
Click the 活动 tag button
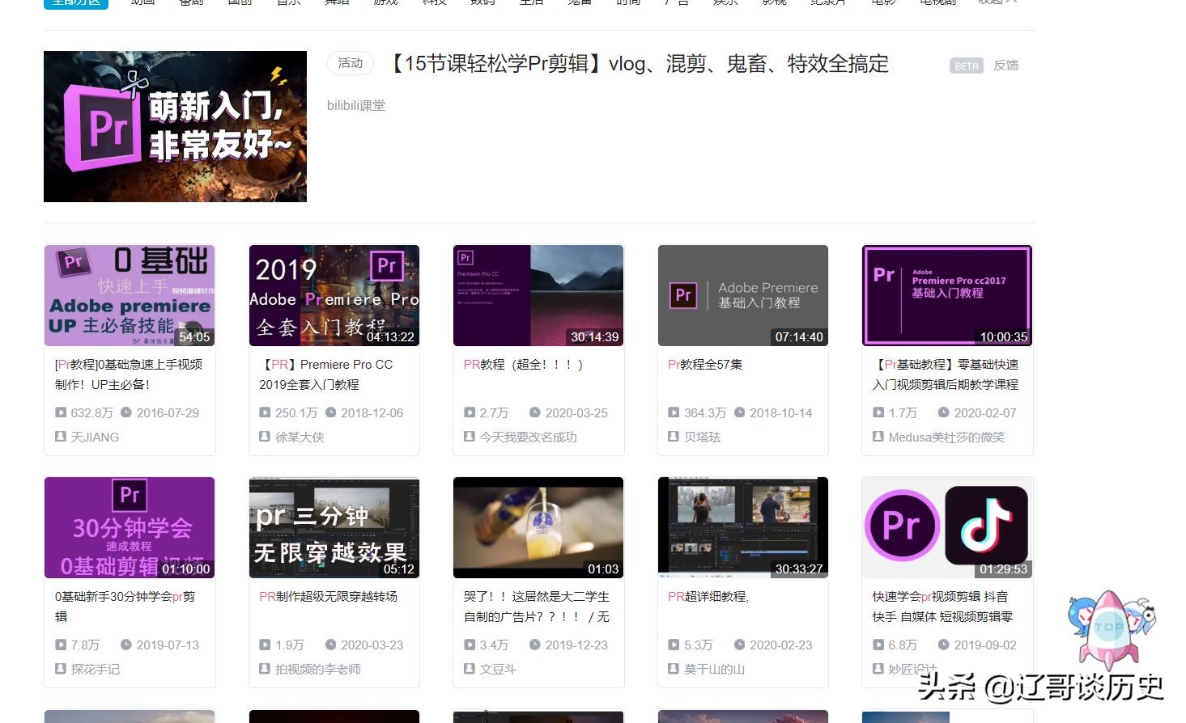click(x=351, y=63)
